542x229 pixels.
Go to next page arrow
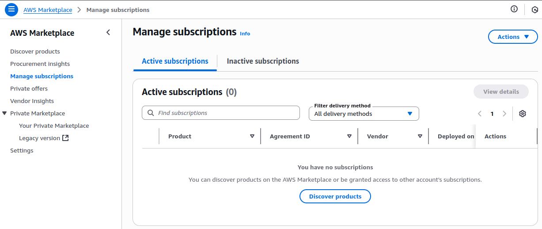504,114
